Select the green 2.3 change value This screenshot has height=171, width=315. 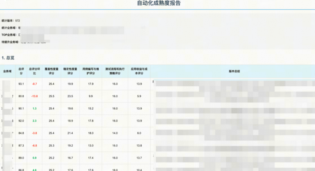click(34, 121)
